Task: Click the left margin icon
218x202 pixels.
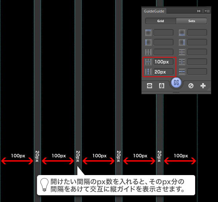Action: 148,42
